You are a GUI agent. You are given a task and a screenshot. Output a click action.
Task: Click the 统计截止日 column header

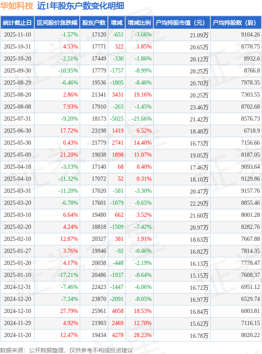click(17, 23)
